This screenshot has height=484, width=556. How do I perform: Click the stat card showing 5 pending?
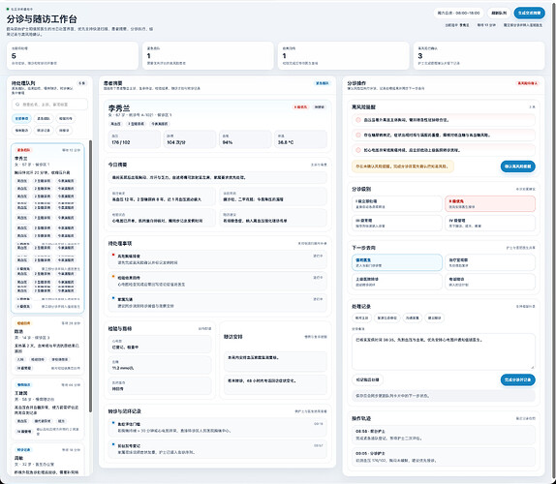pos(73,55)
